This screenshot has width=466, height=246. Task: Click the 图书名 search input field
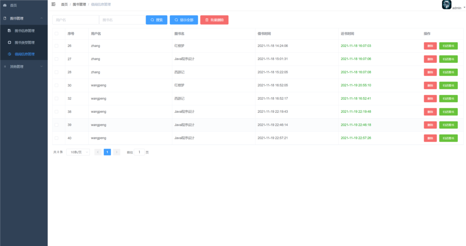coord(122,20)
